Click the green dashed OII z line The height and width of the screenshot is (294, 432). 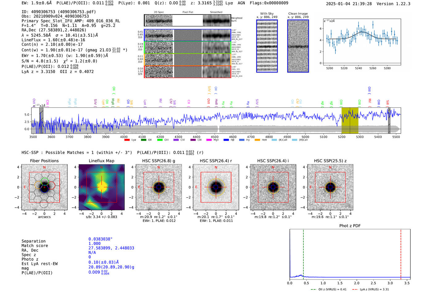pos(303,255)
